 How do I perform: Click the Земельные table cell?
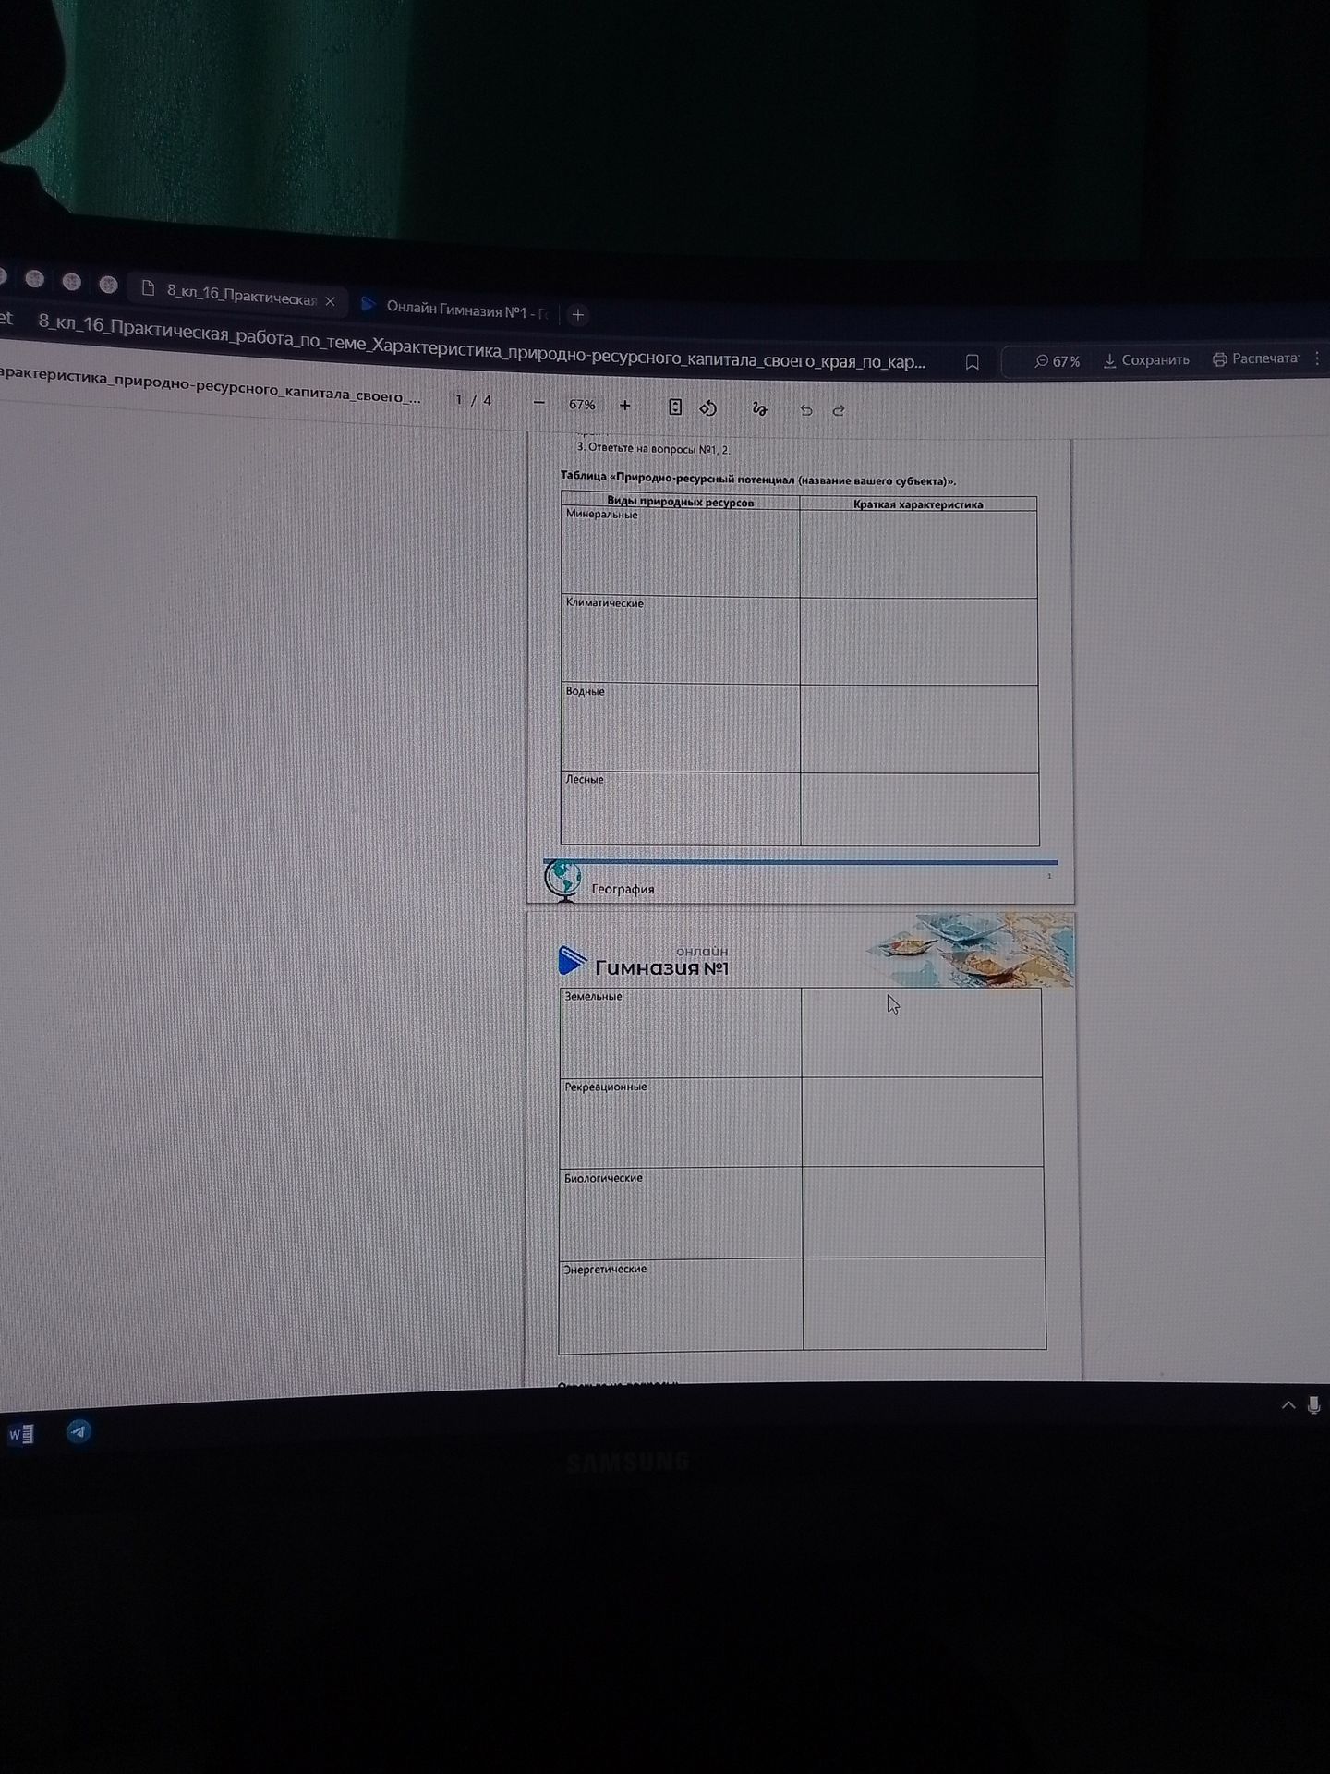click(x=681, y=1033)
